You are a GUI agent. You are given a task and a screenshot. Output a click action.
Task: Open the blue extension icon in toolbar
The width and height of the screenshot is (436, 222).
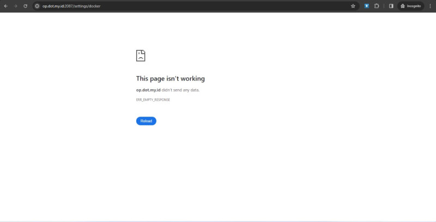pos(367,6)
